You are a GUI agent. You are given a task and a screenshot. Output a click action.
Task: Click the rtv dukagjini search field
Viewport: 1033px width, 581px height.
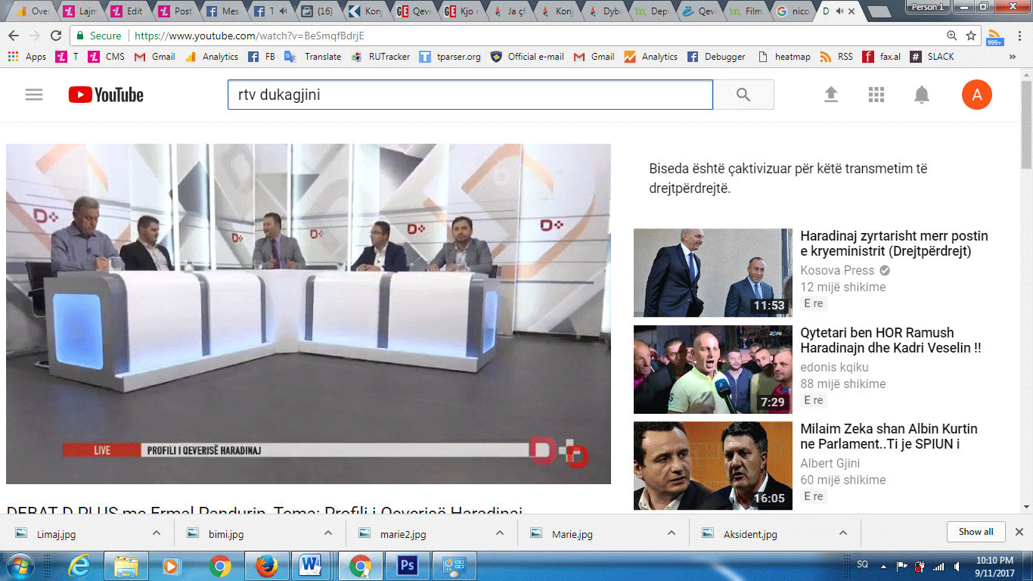(470, 95)
